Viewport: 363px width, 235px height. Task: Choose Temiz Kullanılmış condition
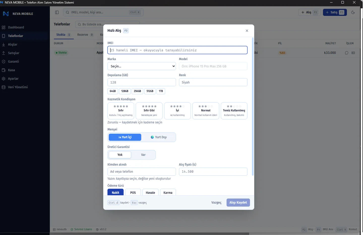[234, 111]
